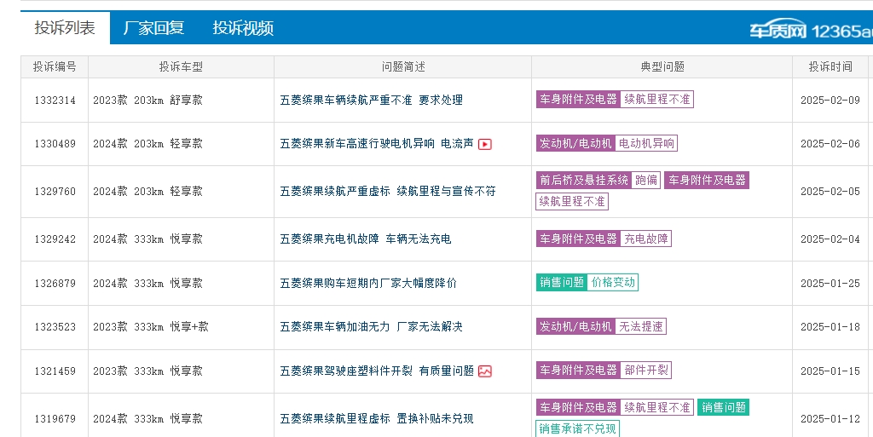
Task: Open complaint about 充电机故障 车辆无法充电
Action: click(365, 239)
